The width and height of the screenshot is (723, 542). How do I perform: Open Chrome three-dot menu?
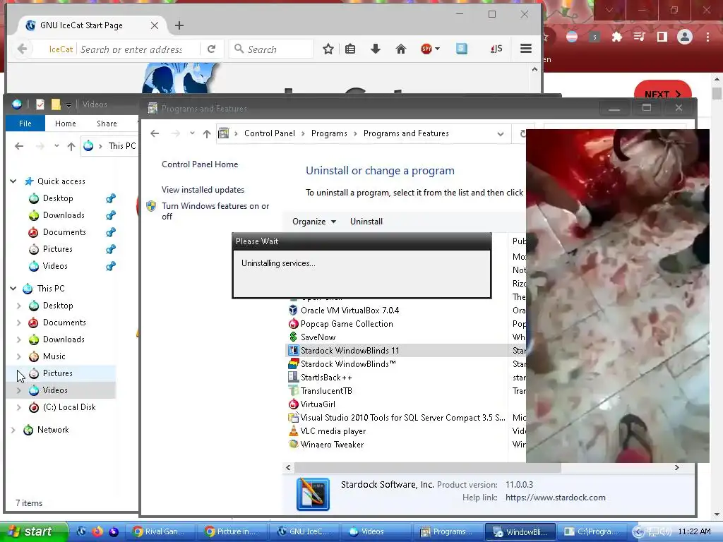click(707, 37)
